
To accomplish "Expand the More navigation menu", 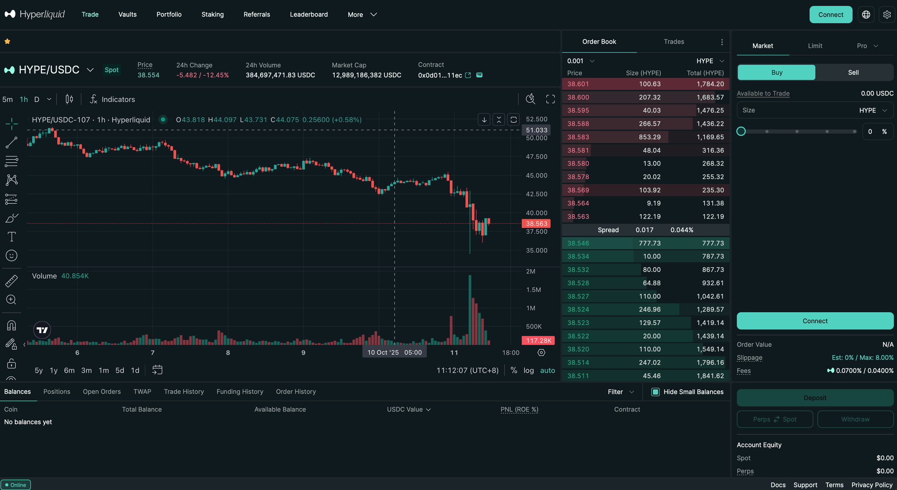I will coord(362,15).
